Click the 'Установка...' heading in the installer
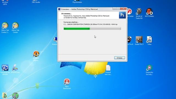The width and height of the screenshot is (176, 99). 66,13
